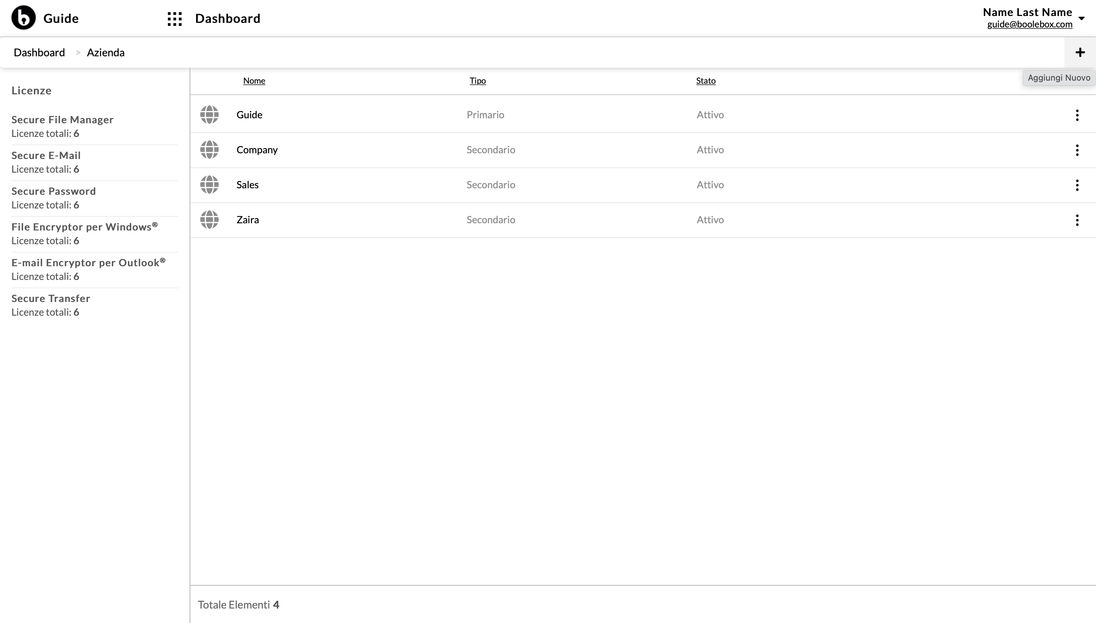
Task: Click Attivo status in Sales row
Action: click(710, 185)
